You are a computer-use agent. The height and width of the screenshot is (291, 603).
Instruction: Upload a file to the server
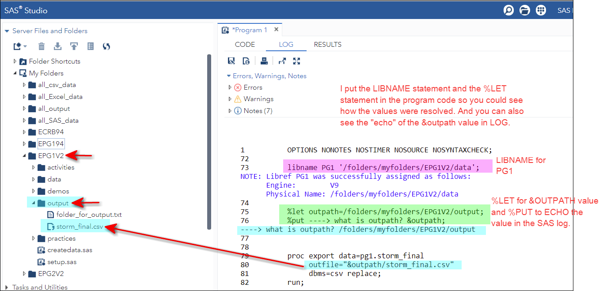[x=74, y=46]
